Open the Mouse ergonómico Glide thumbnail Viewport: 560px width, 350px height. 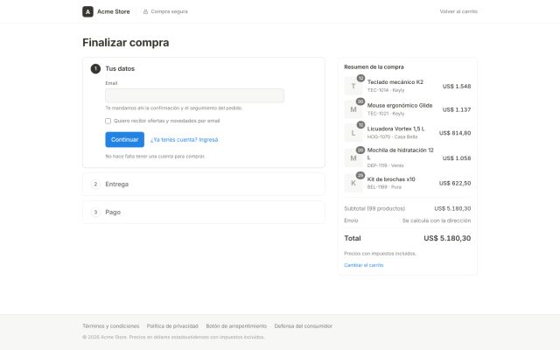(353, 109)
